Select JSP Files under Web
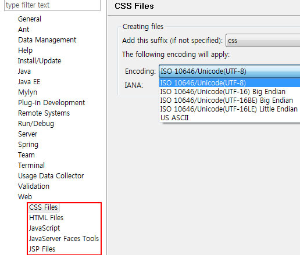This screenshot has height=255, width=300. click(x=42, y=249)
